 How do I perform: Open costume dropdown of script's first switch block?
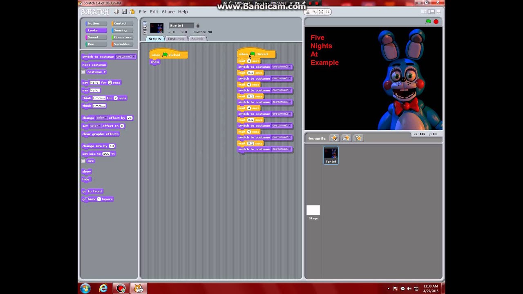(281, 67)
